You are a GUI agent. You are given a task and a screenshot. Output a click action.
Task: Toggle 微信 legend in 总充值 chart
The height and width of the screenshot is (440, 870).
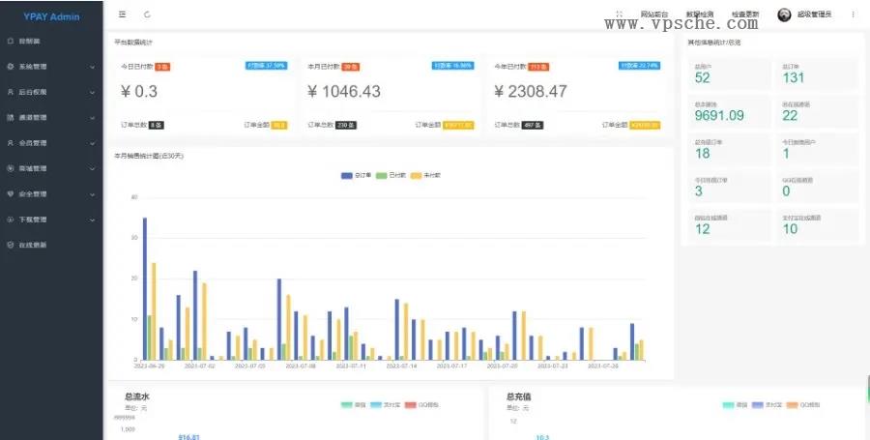pos(735,405)
